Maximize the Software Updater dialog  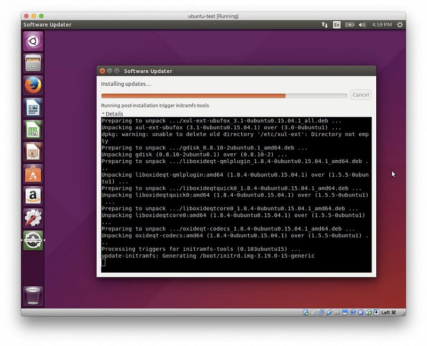pos(117,71)
